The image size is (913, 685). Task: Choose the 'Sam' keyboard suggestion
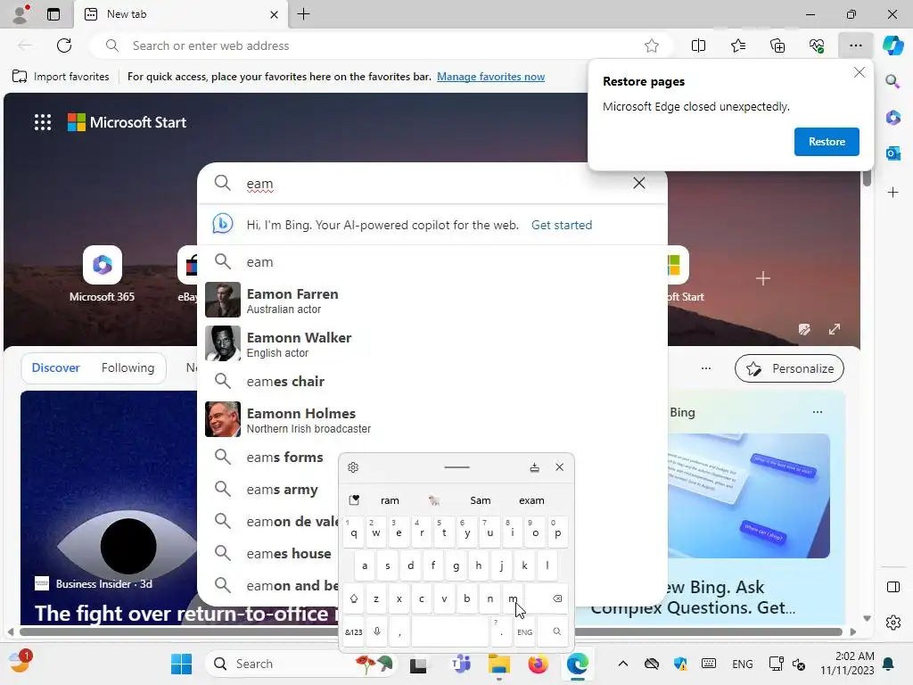tap(481, 500)
